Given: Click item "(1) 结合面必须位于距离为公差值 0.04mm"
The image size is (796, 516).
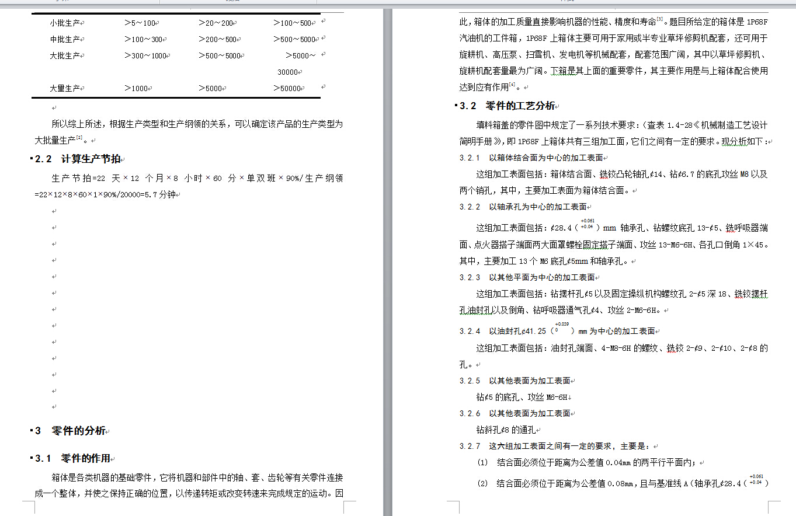Looking at the screenshot, I should [x=589, y=462].
